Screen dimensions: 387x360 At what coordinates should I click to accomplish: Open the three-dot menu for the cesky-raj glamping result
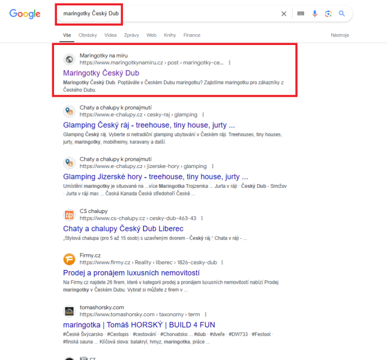203,115
